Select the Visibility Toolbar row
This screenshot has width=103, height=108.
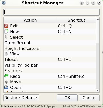point(50,65)
